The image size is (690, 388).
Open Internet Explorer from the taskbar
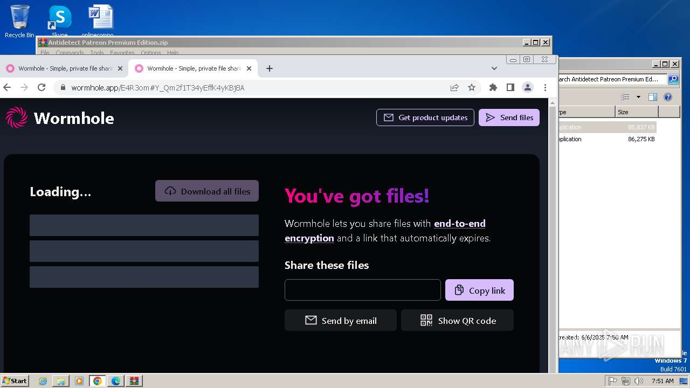tap(43, 381)
